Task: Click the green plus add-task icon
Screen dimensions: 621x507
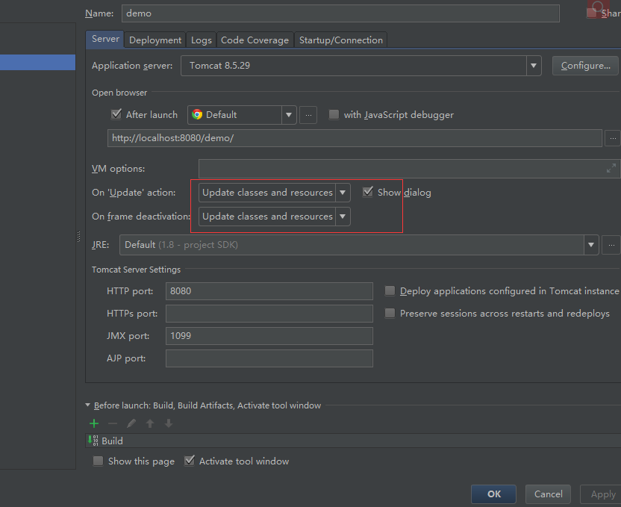Action: 94,423
